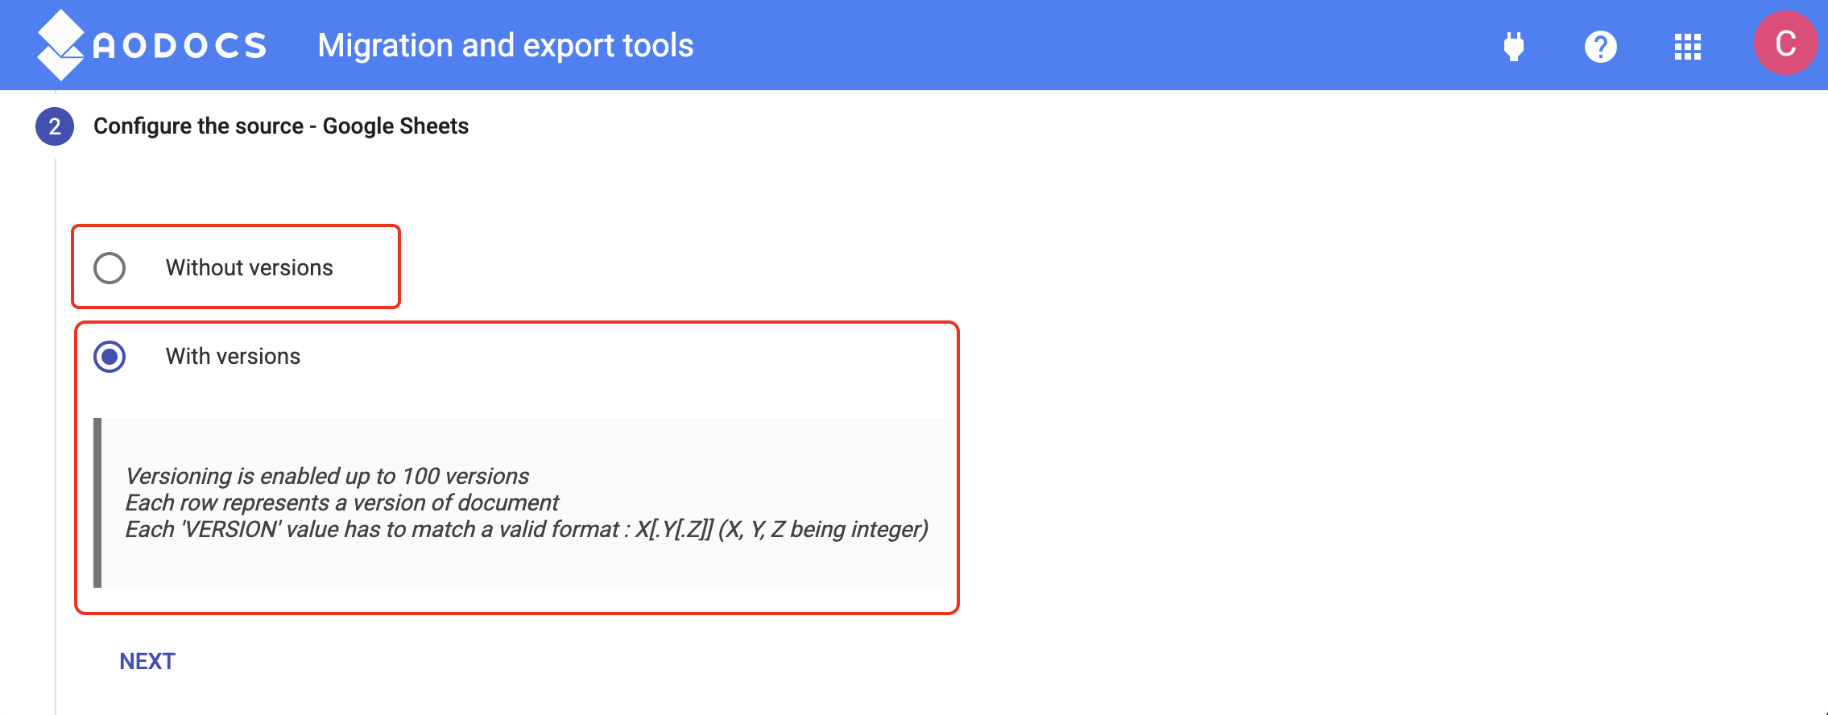1828x715 pixels.
Task: Click the NEXT button
Action: pyautogui.click(x=147, y=661)
